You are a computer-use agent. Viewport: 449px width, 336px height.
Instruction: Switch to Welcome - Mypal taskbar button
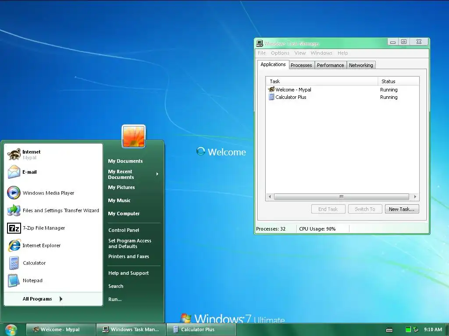click(61, 329)
